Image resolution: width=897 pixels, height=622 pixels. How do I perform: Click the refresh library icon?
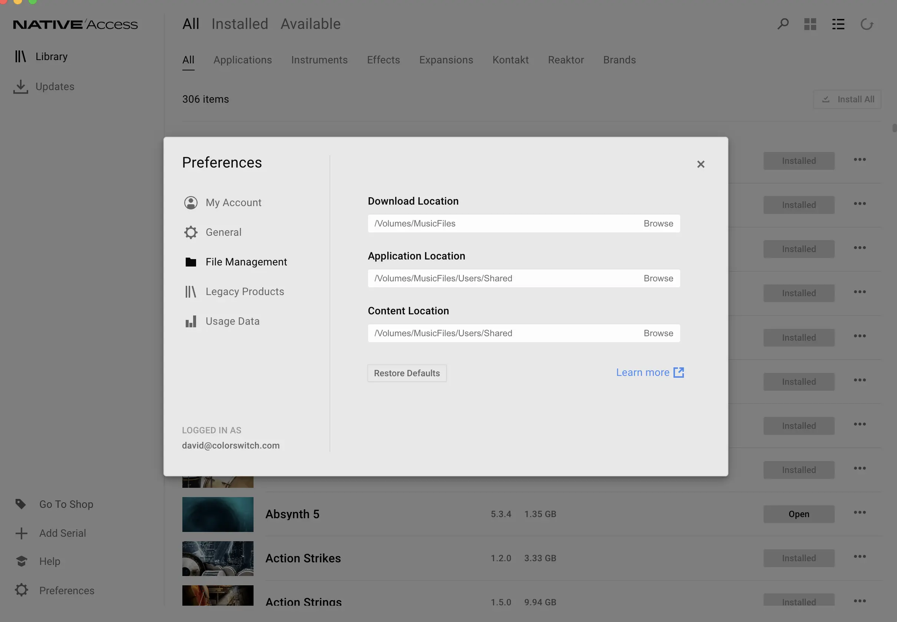coord(867,24)
